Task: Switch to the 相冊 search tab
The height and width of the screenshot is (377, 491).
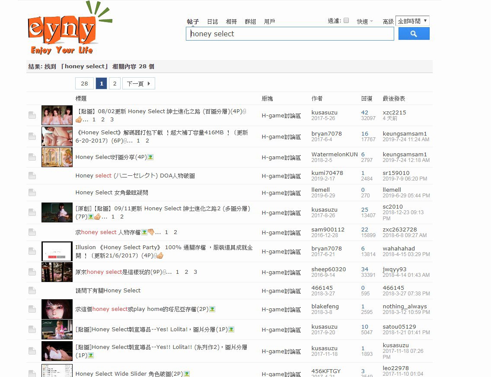Action: click(231, 22)
